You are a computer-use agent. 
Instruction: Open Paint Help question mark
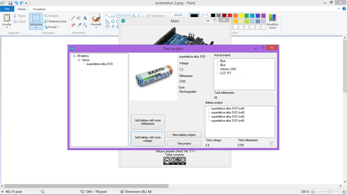[x=344, y=9]
